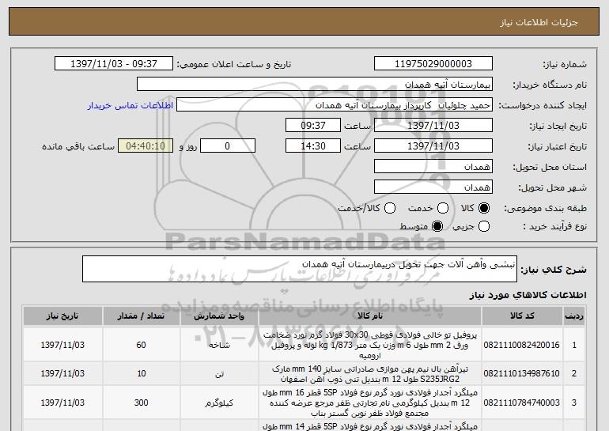Click the remaining days field showing 0
Image resolution: width=609 pixels, height=431 pixels.
click(x=228, y=146)
